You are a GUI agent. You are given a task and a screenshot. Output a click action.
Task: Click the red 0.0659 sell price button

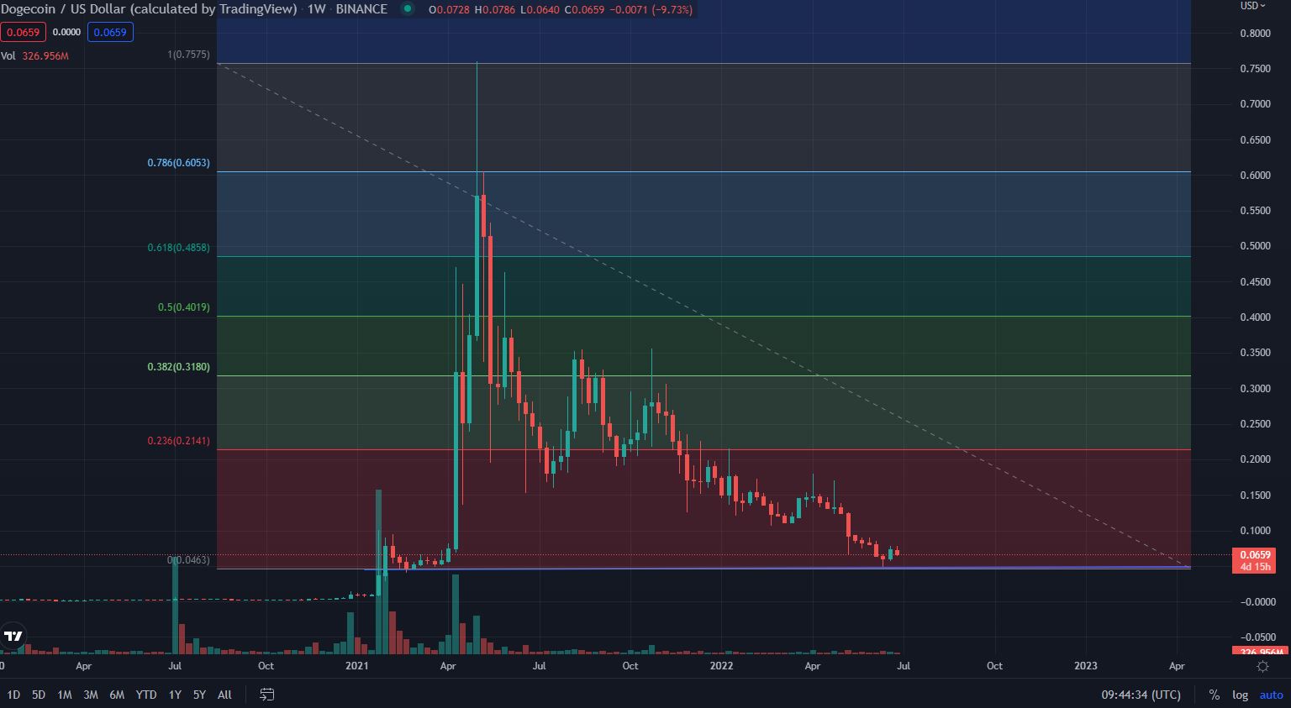pyautogui.click(x=23, y=33)
